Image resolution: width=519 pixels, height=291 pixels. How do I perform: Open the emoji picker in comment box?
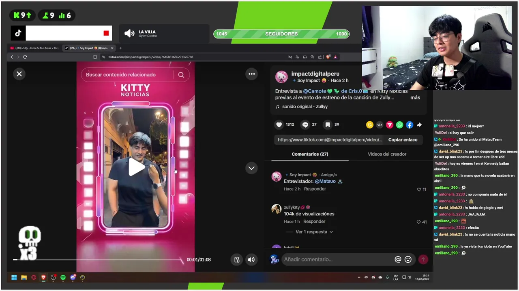[x=408, y=259]
